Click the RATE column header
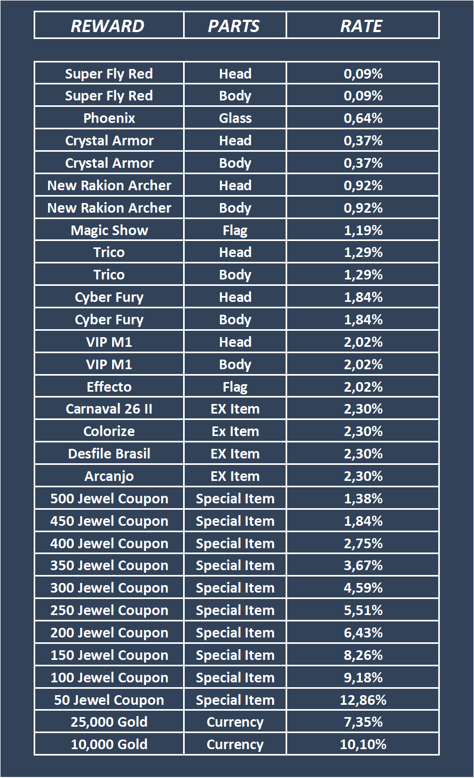 [x=362, y=26]
